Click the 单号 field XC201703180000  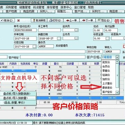pyautogui.click(x=25, y=30)
